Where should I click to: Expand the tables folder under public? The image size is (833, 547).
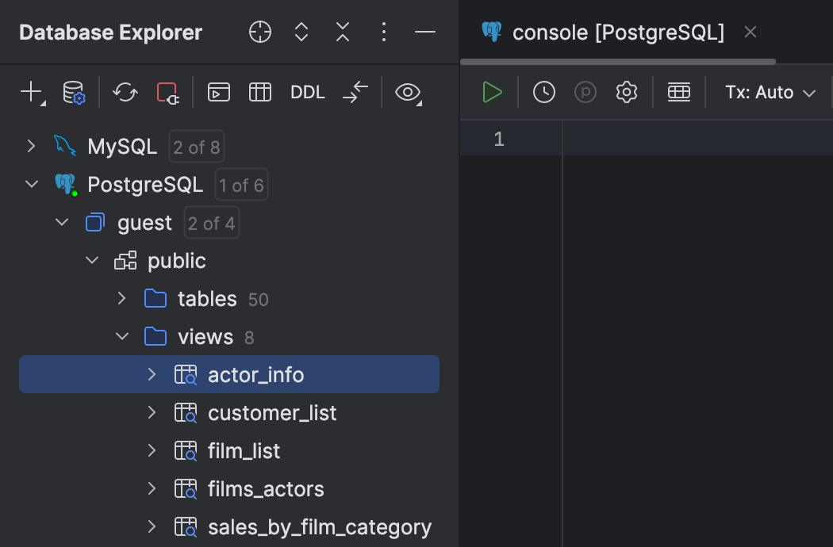[121, 298]
